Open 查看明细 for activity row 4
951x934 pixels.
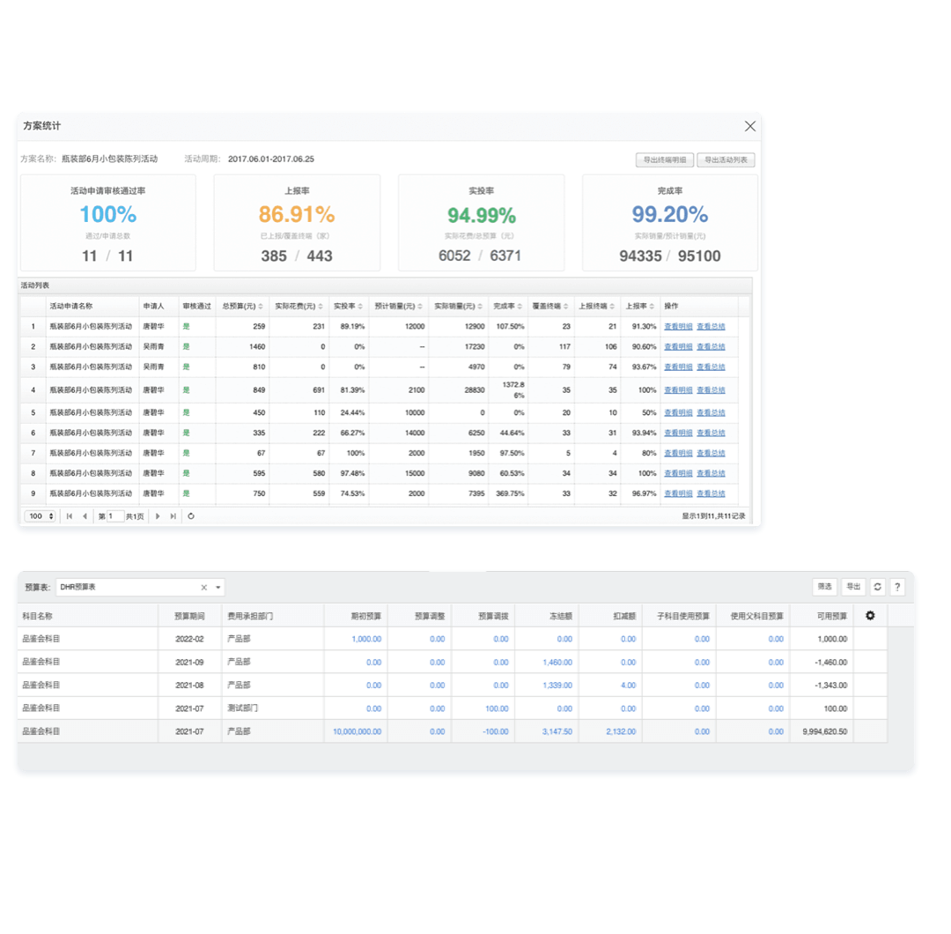click(678, 390)
